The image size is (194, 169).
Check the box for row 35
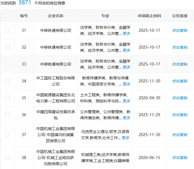tap(7, 98)
